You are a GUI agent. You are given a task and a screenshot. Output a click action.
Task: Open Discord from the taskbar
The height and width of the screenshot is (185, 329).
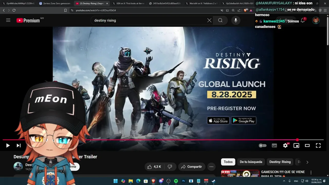point(161,181)
